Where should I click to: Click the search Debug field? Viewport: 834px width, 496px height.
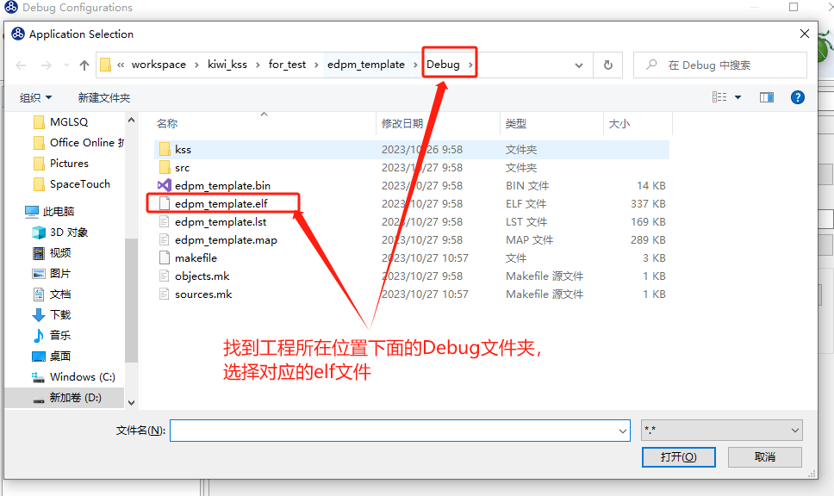pos(720,65)
